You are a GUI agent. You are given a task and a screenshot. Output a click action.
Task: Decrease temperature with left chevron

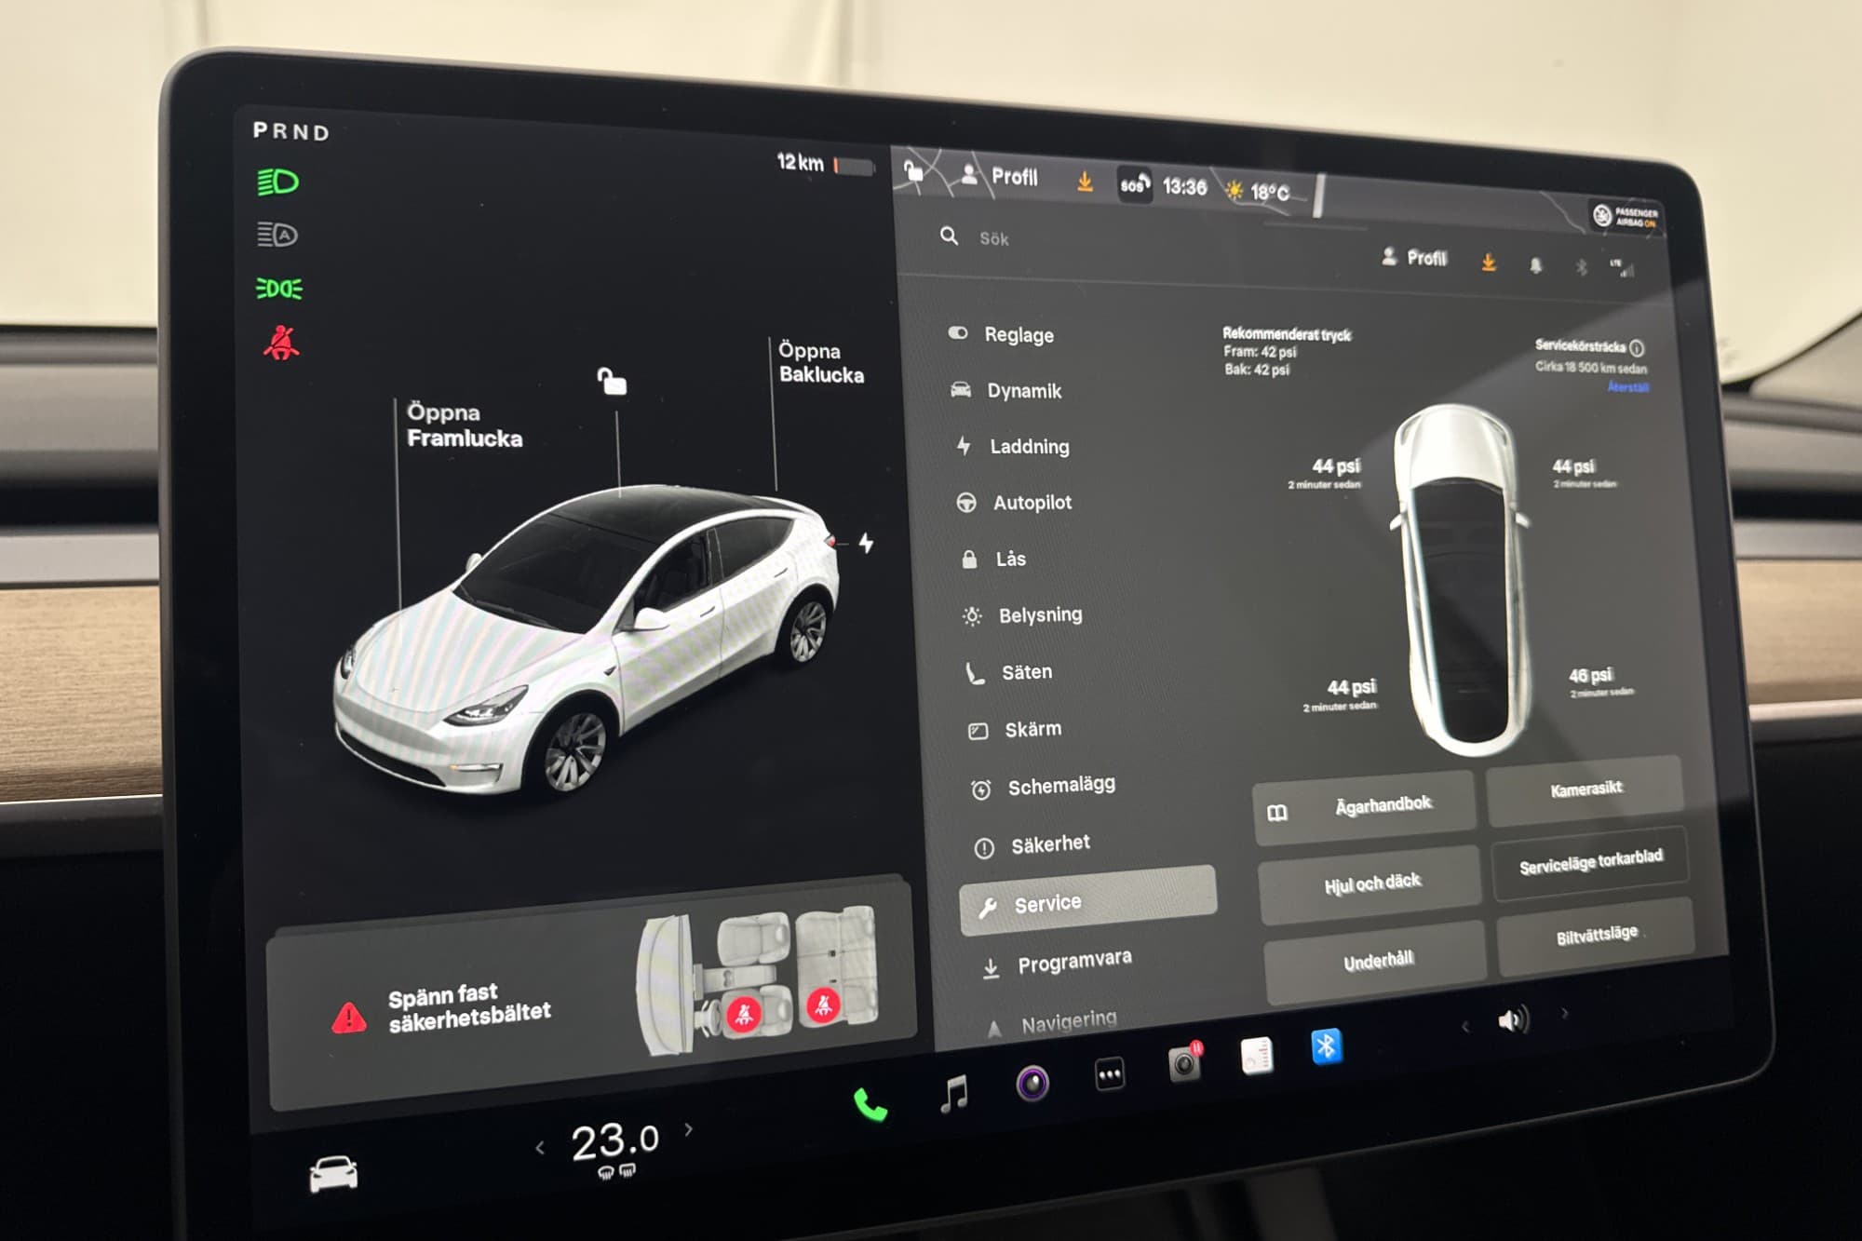540,1148
